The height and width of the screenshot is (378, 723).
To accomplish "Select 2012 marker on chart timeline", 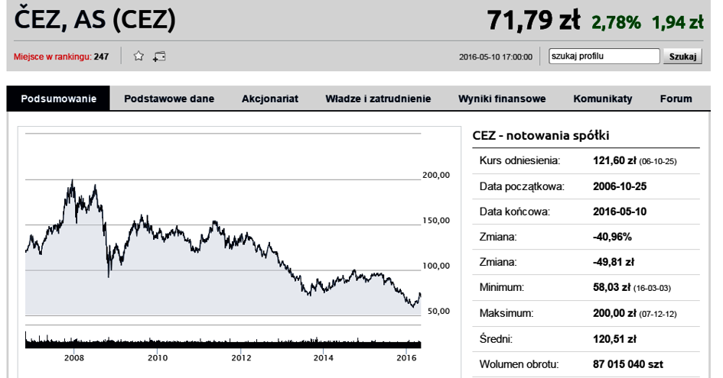I will click(x=241, y=357).
